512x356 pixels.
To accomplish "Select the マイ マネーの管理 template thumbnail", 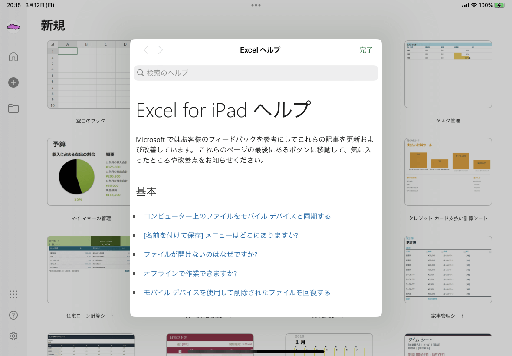I will pos(89,172).
